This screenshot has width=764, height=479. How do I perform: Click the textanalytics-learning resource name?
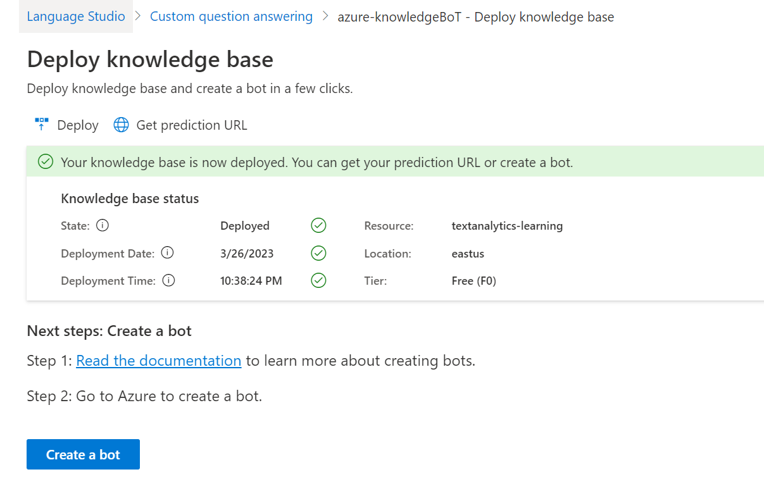click(507, 226)
